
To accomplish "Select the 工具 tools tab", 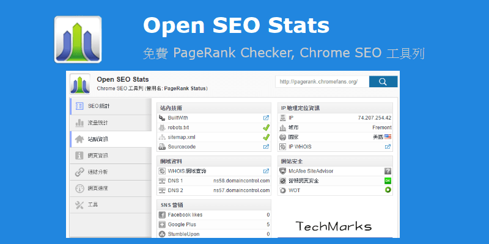I will (x=110, y=205).
